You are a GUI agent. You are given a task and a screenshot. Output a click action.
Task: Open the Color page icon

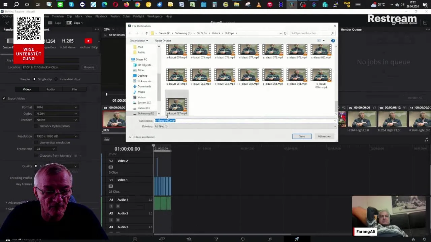pyautogui.click(x=243, y=239)
